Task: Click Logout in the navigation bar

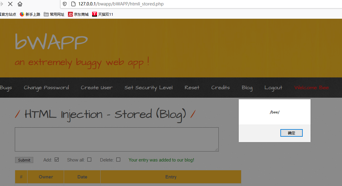Action: 273,88
